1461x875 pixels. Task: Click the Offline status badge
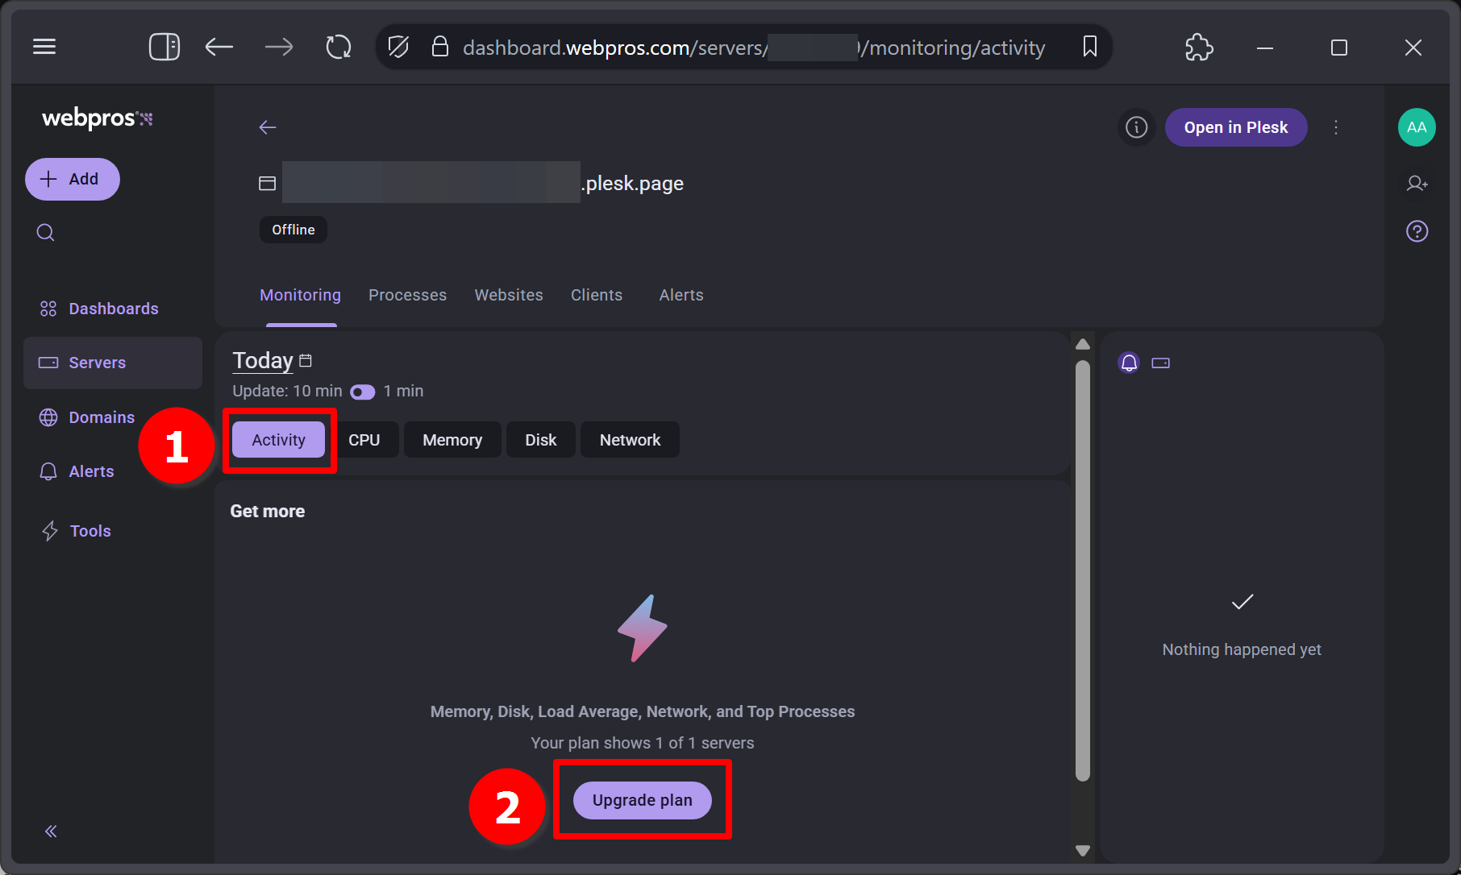click(x=293, y=230)
